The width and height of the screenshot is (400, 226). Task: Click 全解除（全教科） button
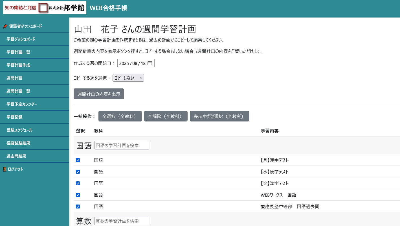tap(166, 116)
